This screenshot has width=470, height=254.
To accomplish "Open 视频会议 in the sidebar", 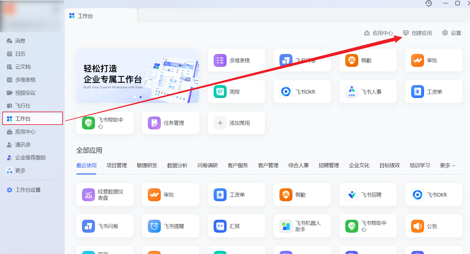I will (x=32, y=93).
